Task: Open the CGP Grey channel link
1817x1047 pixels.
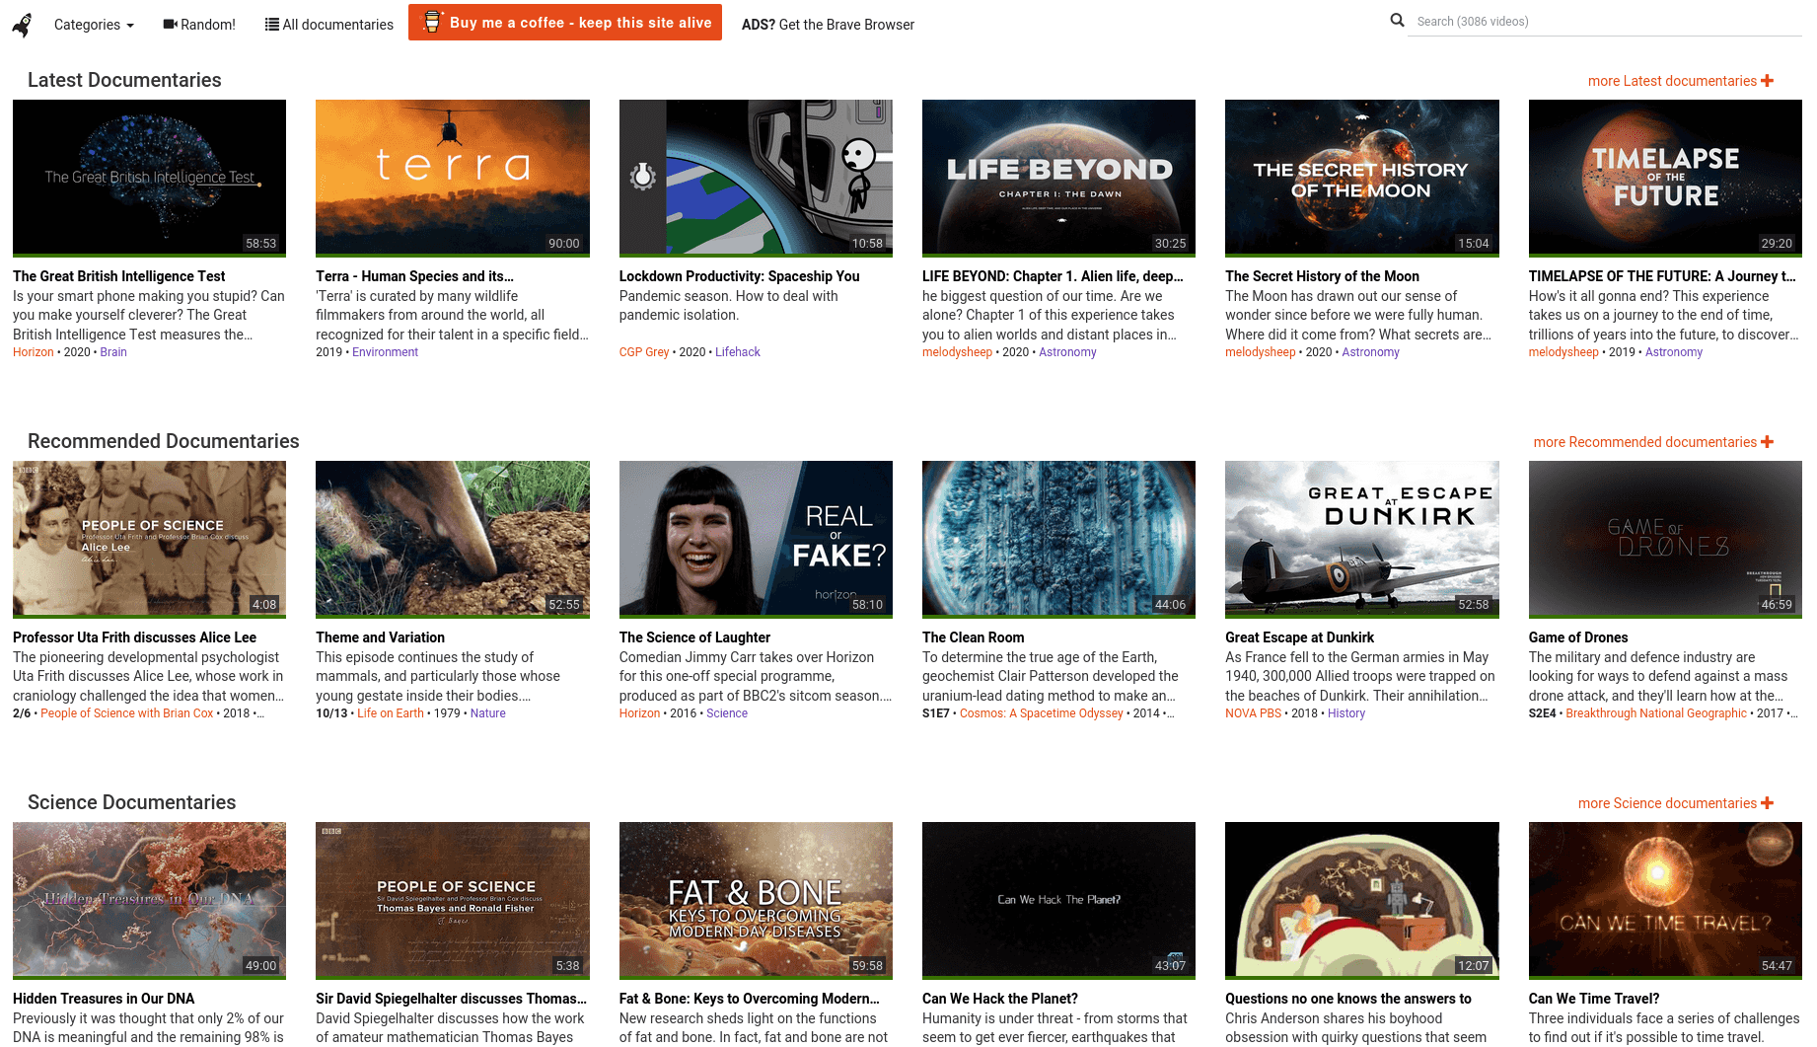Action: (x=643, y=352)
